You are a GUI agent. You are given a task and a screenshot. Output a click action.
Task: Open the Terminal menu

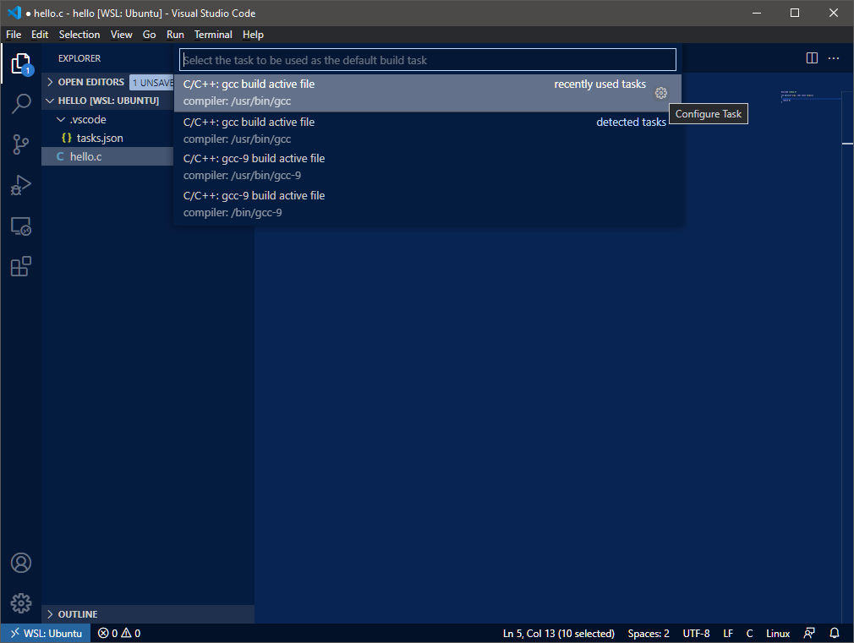point(213,35)
